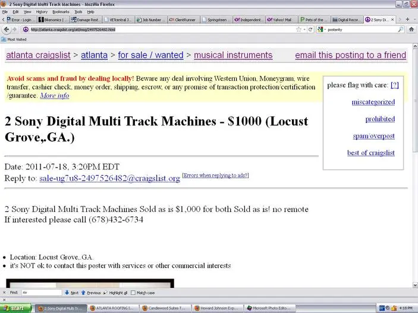Switch to the VERcentral tab

click(x=118, y=20)
